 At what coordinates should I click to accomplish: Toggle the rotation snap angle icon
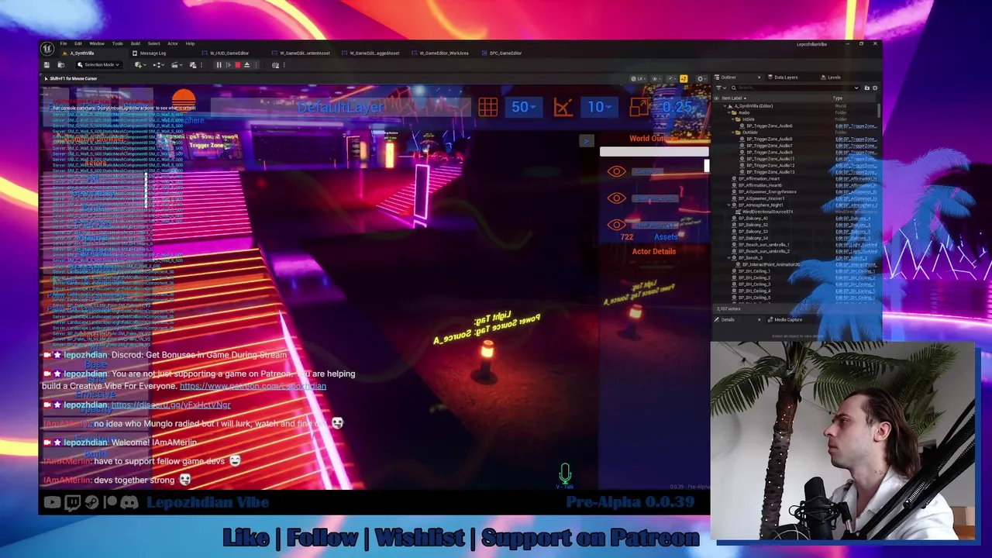click(x=563, y=107)
